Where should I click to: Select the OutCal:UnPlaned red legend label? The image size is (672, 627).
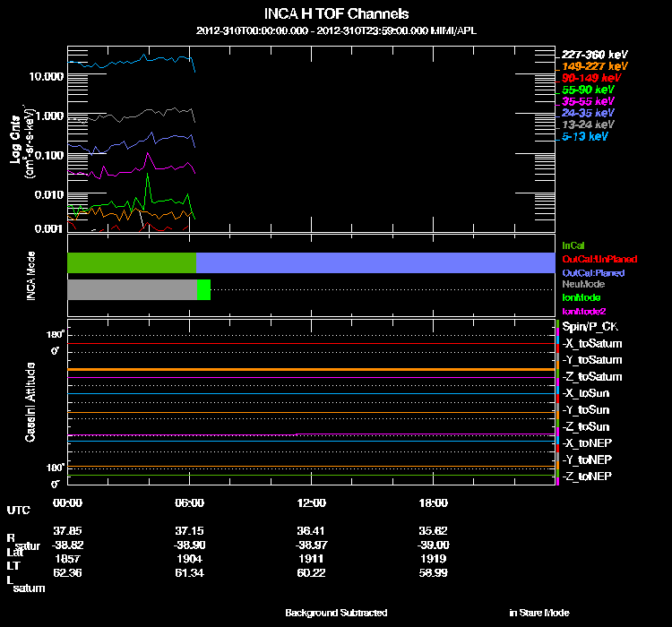point(593,259)
